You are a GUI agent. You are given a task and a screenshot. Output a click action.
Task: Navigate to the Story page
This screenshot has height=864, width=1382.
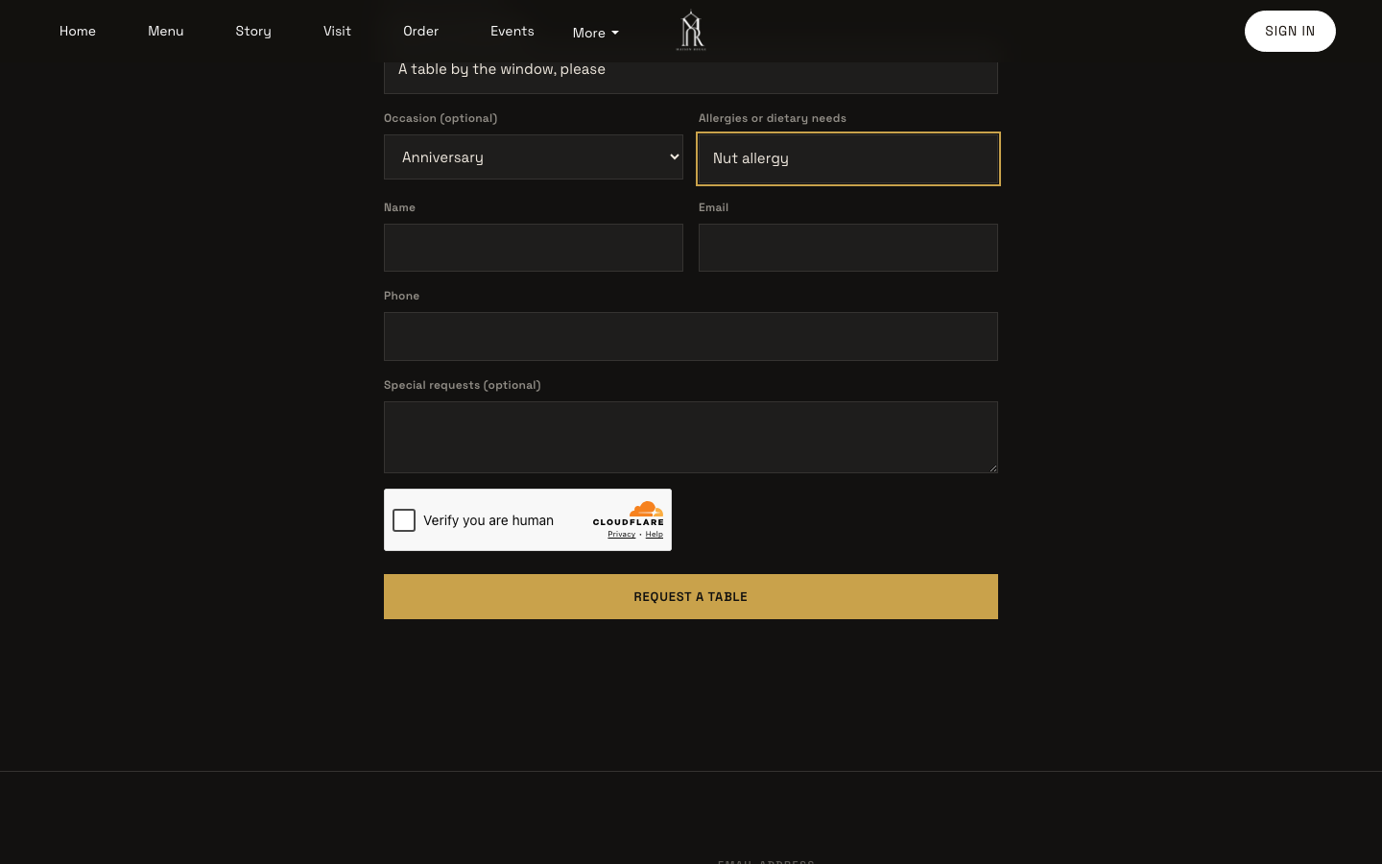click(253, 31)
